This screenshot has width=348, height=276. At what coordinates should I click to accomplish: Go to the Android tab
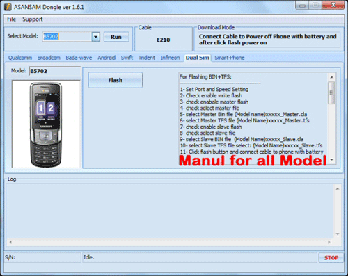106,58
